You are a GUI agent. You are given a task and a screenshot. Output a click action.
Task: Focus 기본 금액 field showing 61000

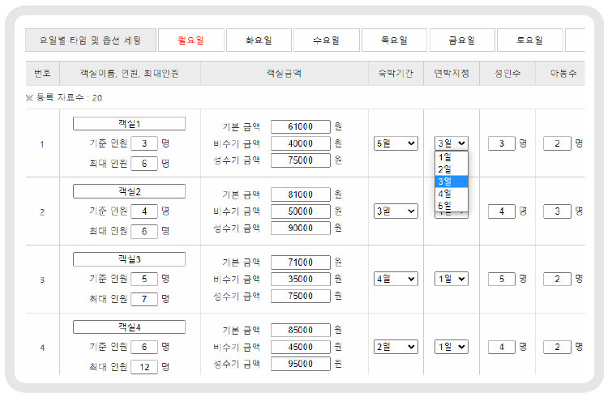click(x=300, y=126)
